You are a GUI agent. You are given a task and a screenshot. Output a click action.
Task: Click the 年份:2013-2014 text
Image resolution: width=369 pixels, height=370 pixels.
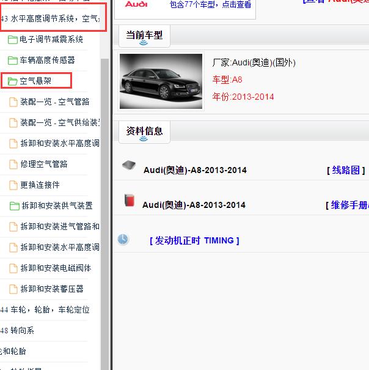(243, 97)
